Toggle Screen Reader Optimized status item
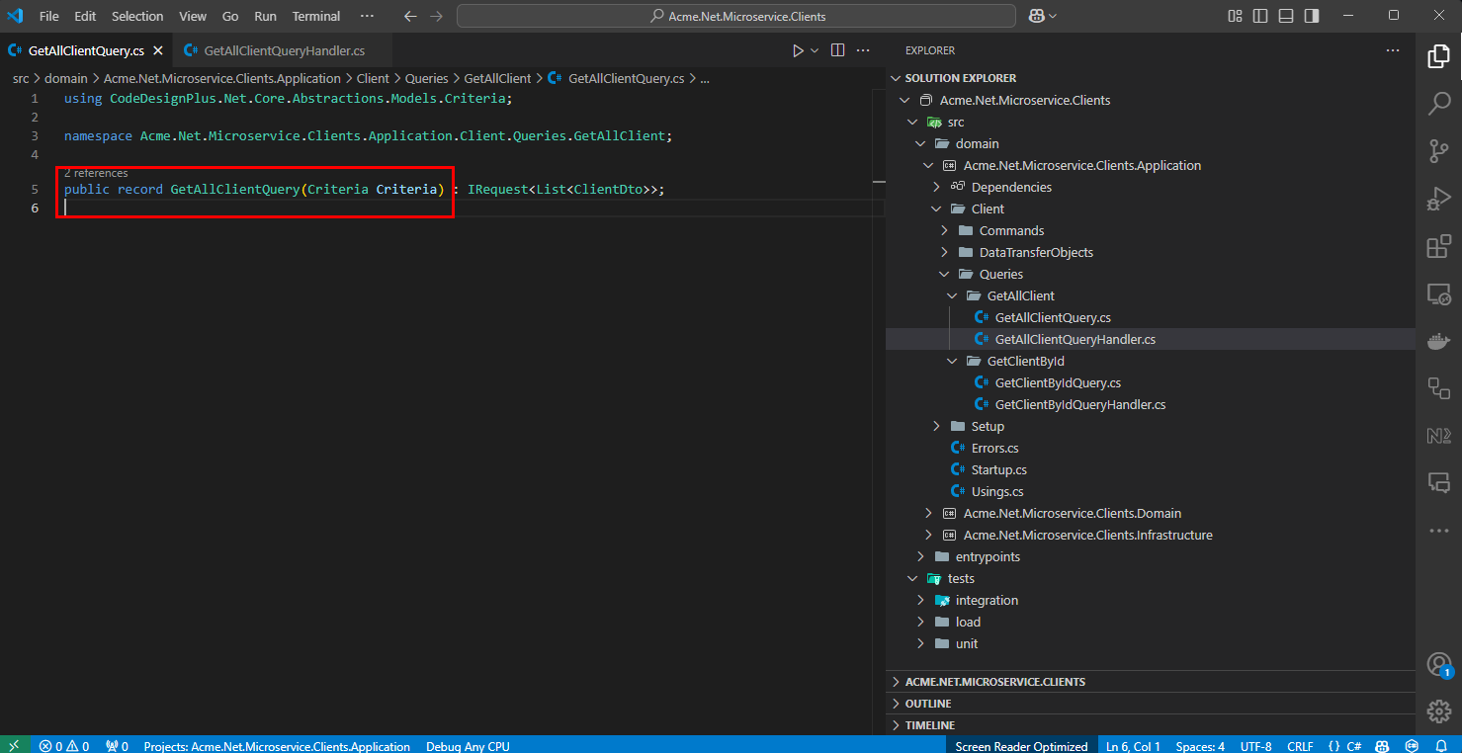Image resolution: width=1462 pixels, height=753 pixels. 1021,745
